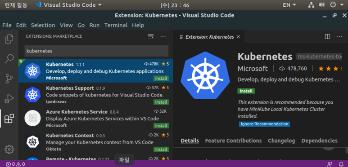The height and width of the screenshot is (167, 348).
Task: Open the Run and Debug view
Action: coord(9,99)
